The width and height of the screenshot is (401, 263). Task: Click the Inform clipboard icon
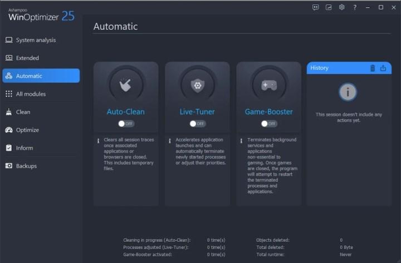pos(9,148)
